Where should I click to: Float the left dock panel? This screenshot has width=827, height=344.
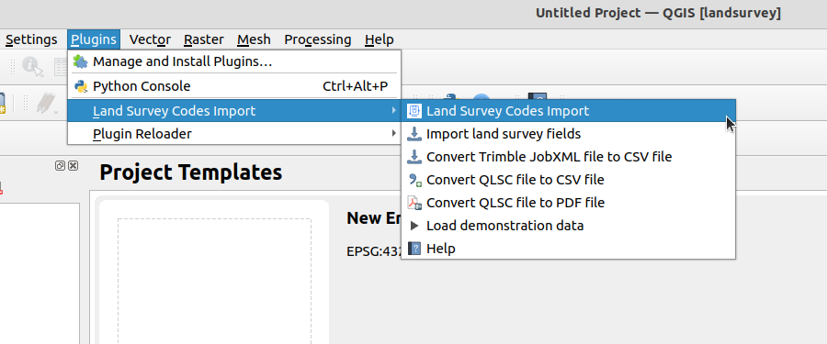(60, 166)
